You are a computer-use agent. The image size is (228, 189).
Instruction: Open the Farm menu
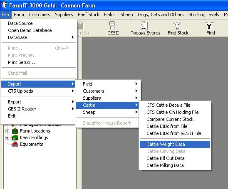click(x=19, y=15)
